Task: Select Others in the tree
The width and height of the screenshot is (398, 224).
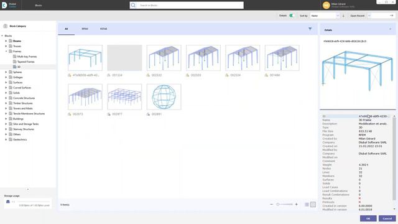Action: pos(17,134)
